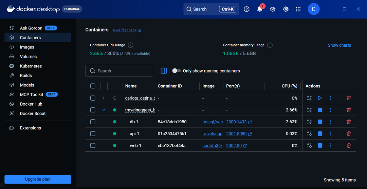The height and width of the screenshot is (189, 367).
Task: Stop the travelsuggest_b compose stack
Action: [320, 110]
